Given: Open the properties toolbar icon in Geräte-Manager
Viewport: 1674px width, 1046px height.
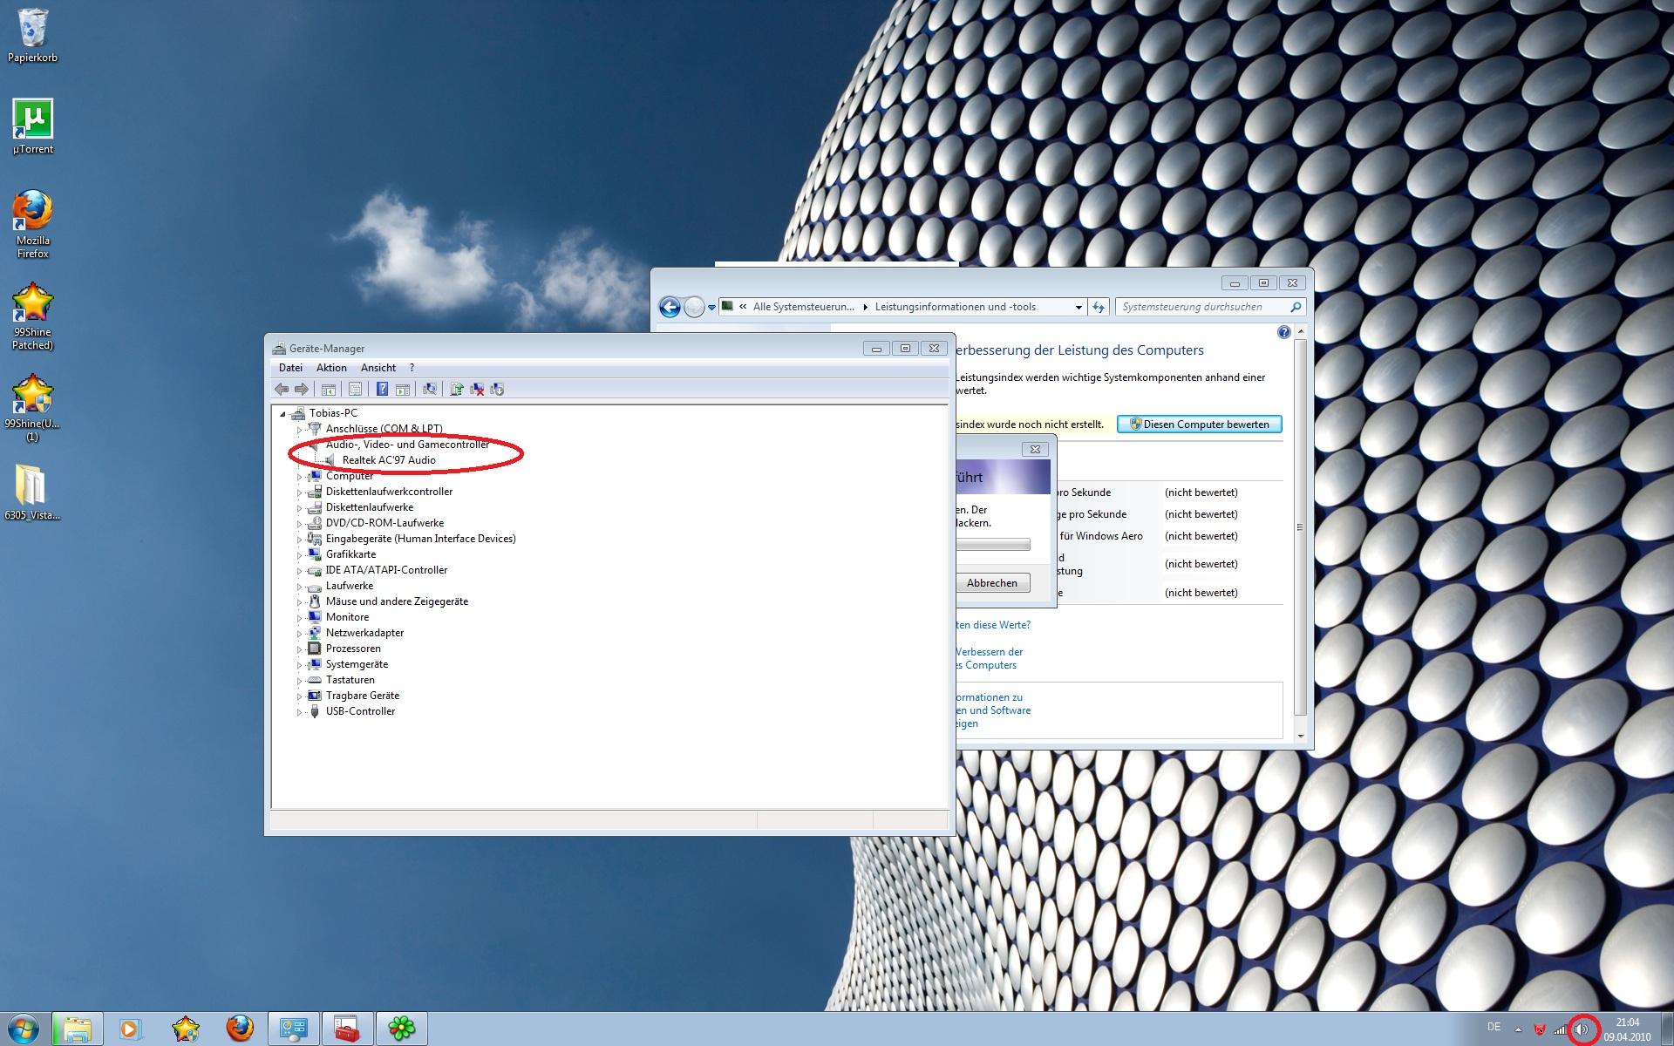Looking at the screenshot, I should tap(355, 390).
